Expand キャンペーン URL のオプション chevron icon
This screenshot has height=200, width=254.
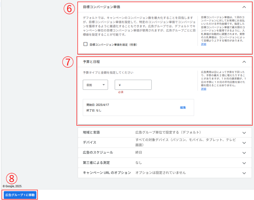point(244,173)
